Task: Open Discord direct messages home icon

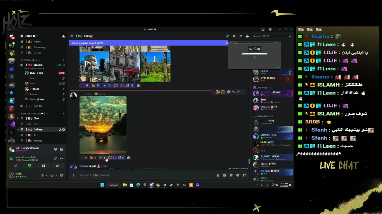Action: (12, 36)
